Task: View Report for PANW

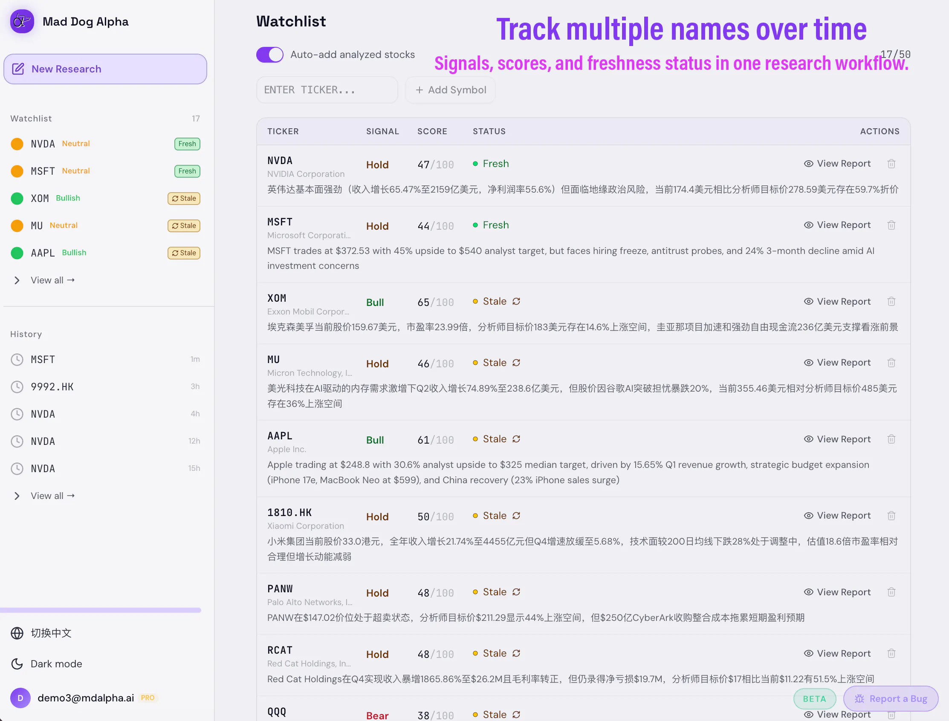Action: 837,592
